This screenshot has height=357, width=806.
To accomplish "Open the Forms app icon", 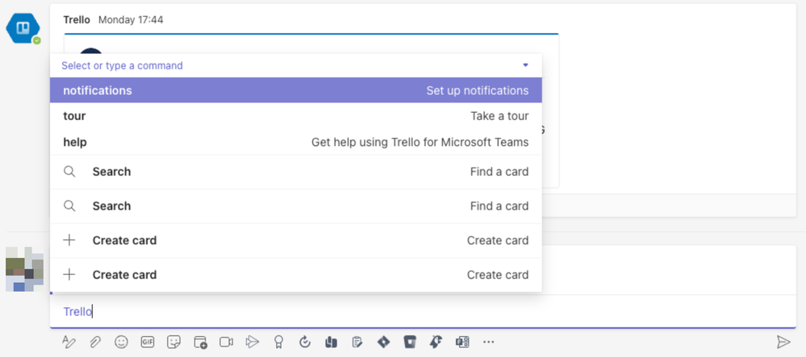I will point(462,342).
